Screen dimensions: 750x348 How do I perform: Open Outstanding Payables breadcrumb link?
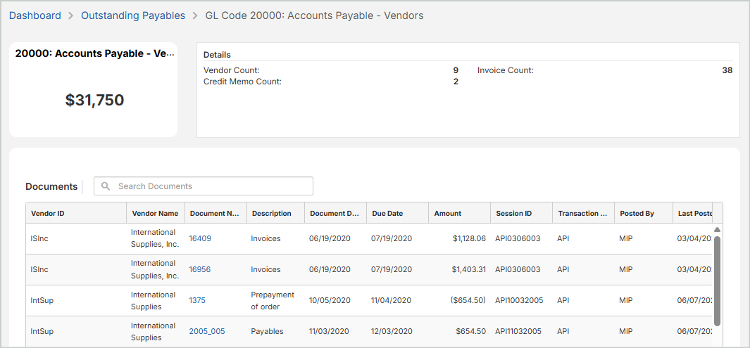pos(133,15)
